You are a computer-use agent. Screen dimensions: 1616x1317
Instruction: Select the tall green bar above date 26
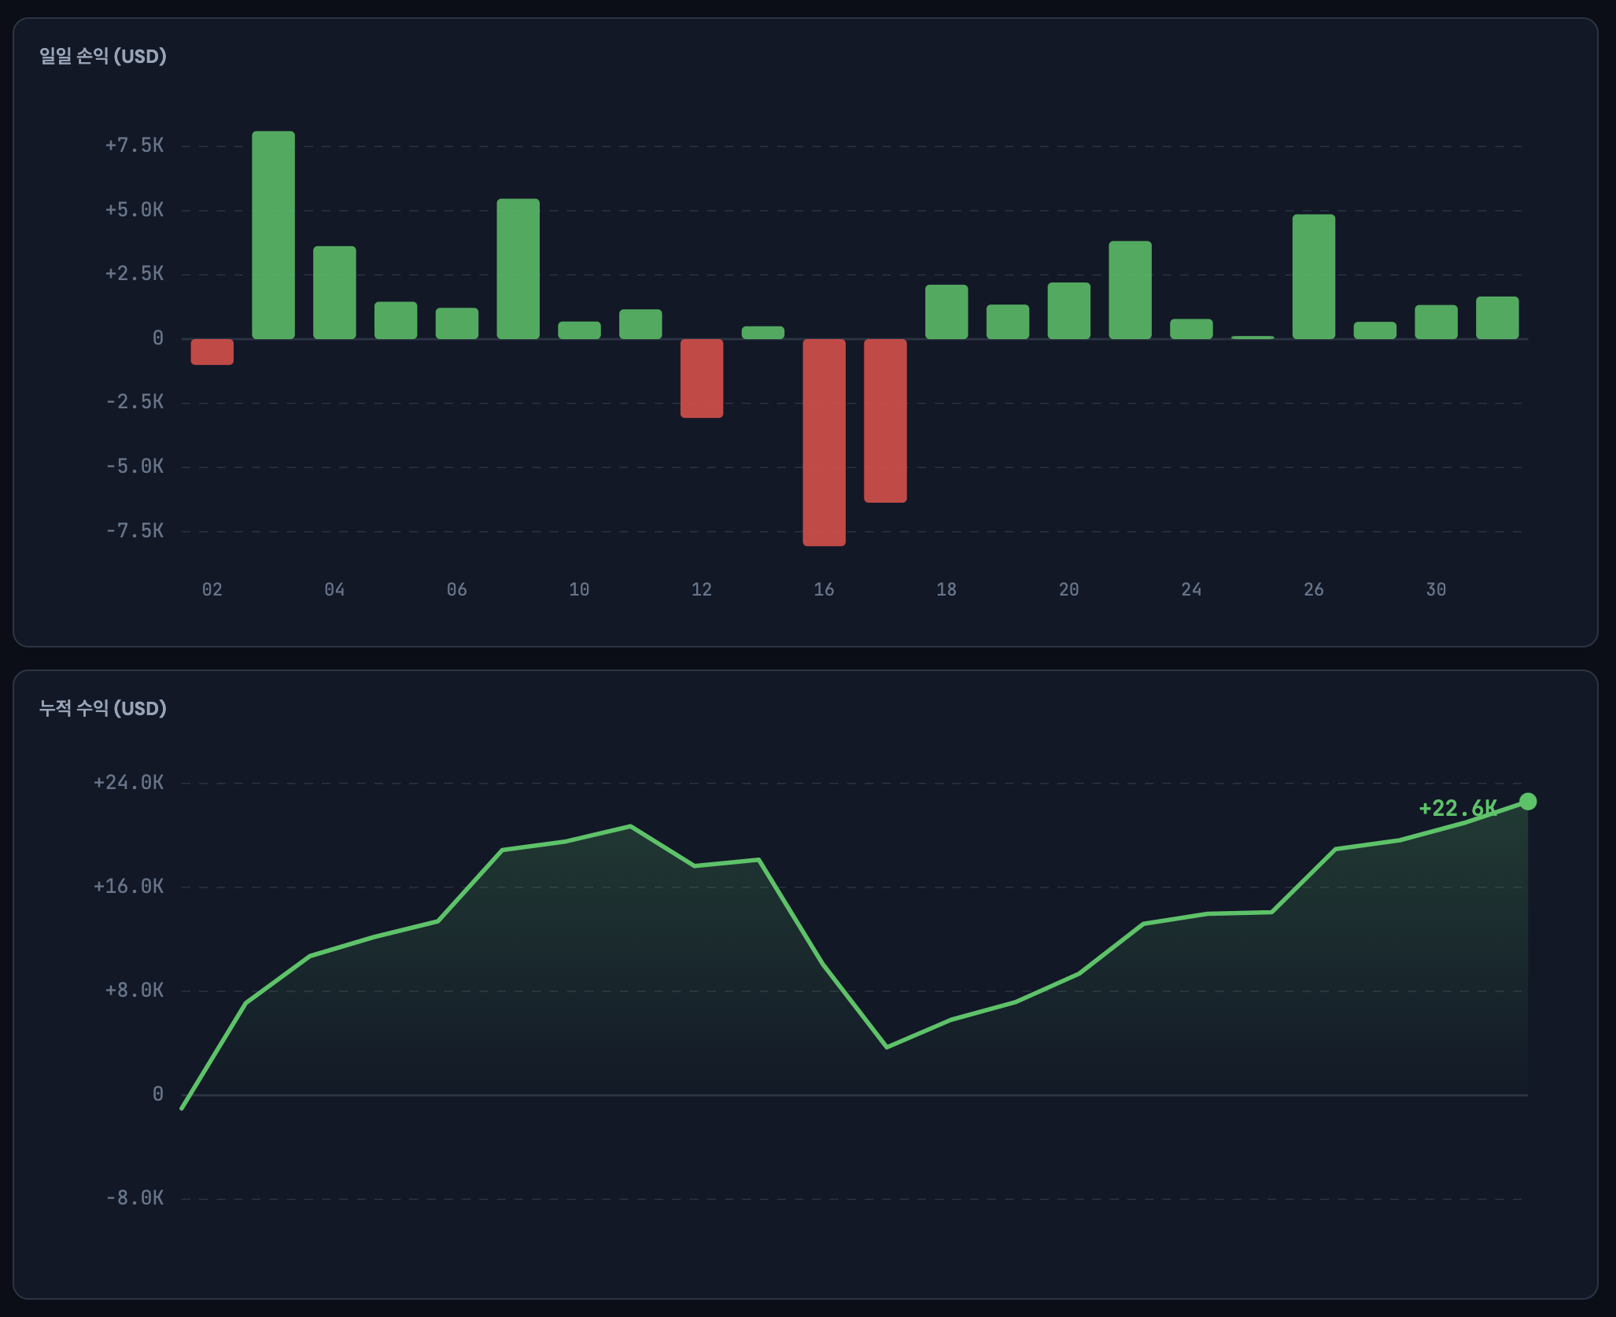tap(1313, 277)
